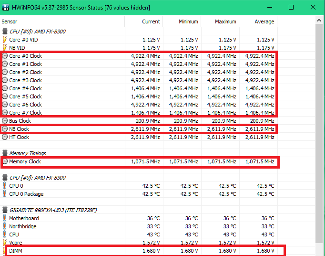This screenshot has height=256, width=325.
Task: Click the clock icon beside NB Clock
Action: point(5,129)
